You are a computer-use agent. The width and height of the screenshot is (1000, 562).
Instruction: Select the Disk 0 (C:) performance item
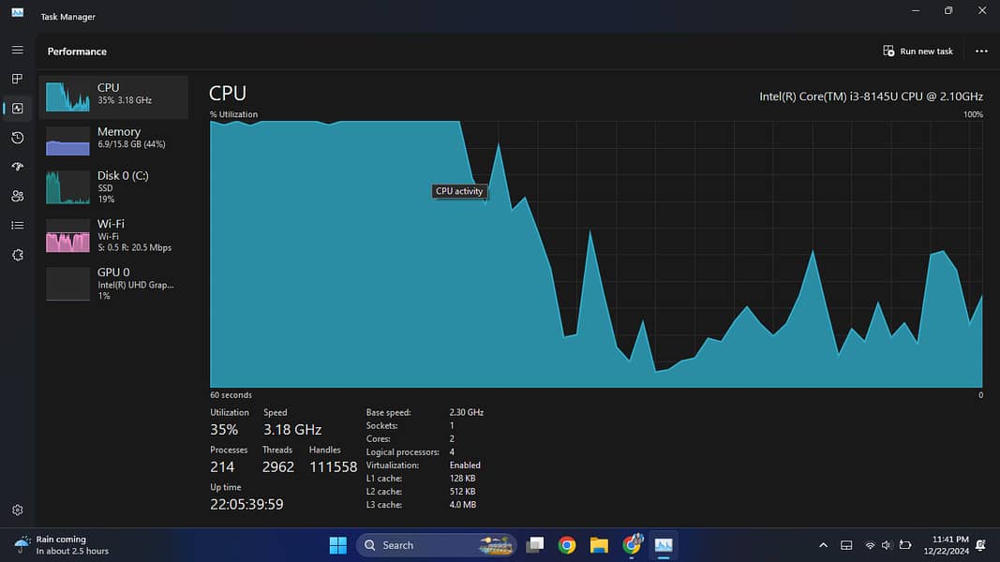click(113, 187)
